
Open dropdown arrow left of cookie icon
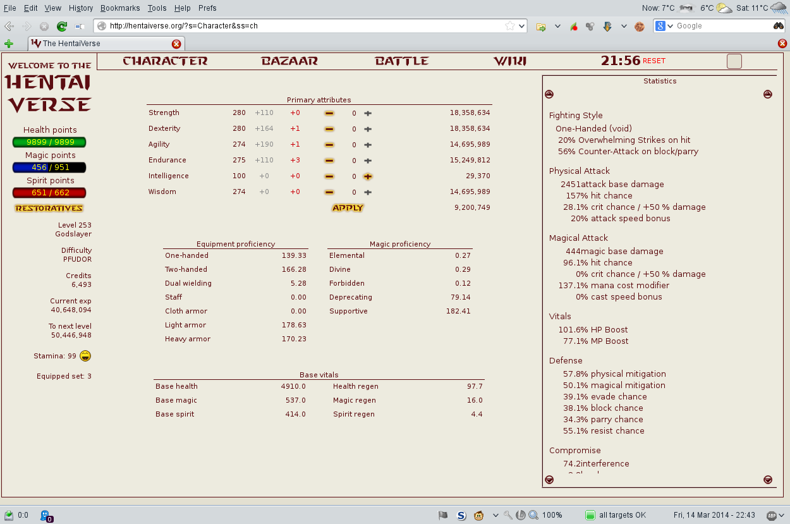pyautogui.click(x=624, y=27)
